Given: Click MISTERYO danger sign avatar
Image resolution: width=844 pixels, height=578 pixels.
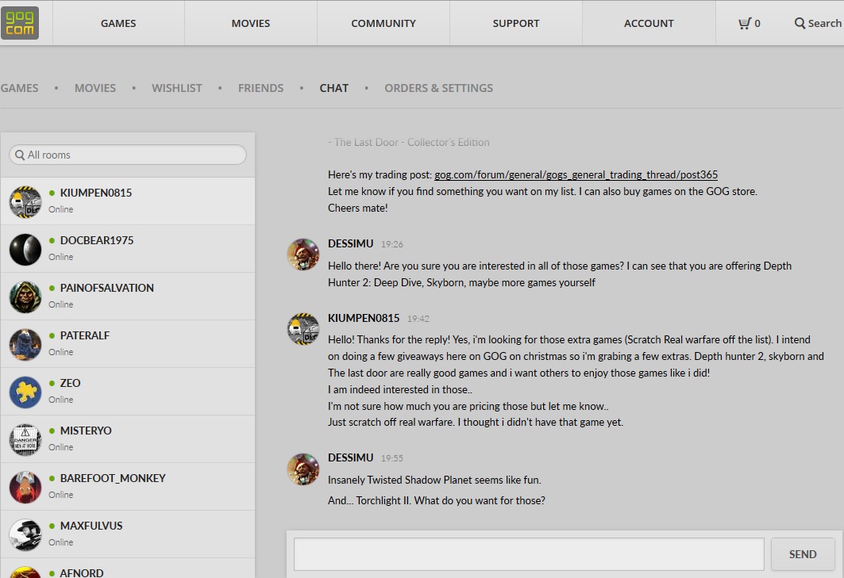Looking at the screenshot, I should coord(25,440).
